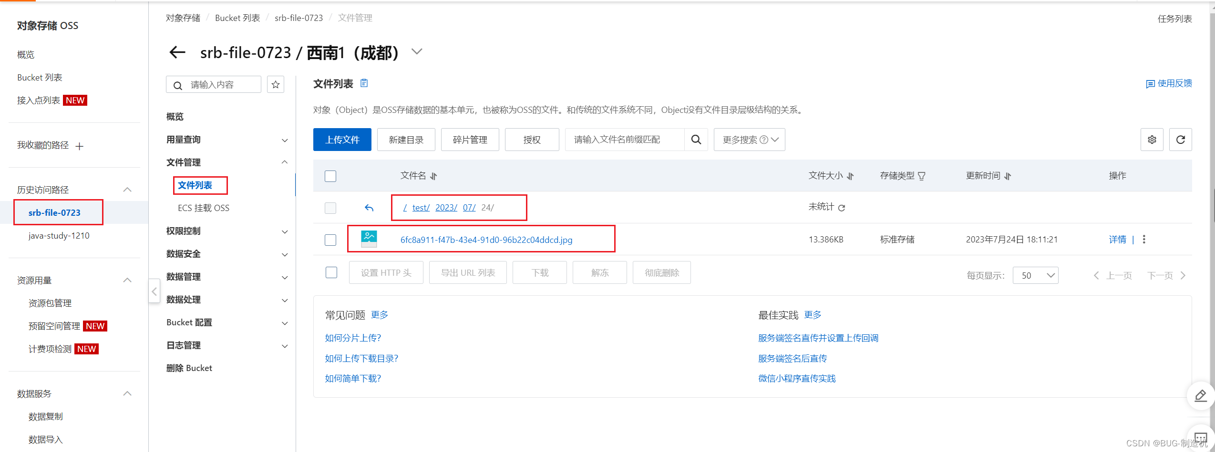Click the 碎片管理 button
1215x452 pixels.
[x=470, y=140]
